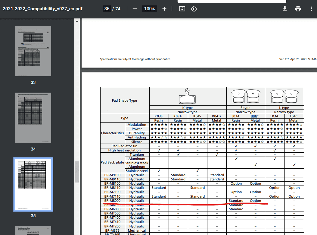Click the Stainless steel/ Aluminum label
The image size is (317, 235).
tap(137, 165)
